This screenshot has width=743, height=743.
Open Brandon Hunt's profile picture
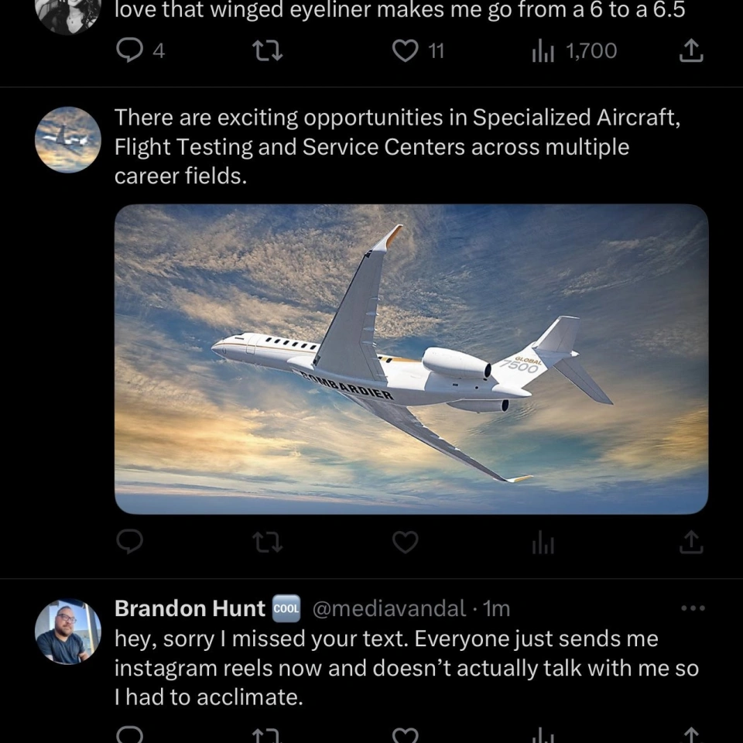click(x=68, y=632)
